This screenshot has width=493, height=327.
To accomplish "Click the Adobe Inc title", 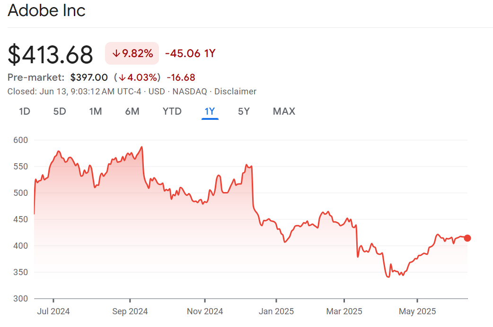I will [46, 11].
